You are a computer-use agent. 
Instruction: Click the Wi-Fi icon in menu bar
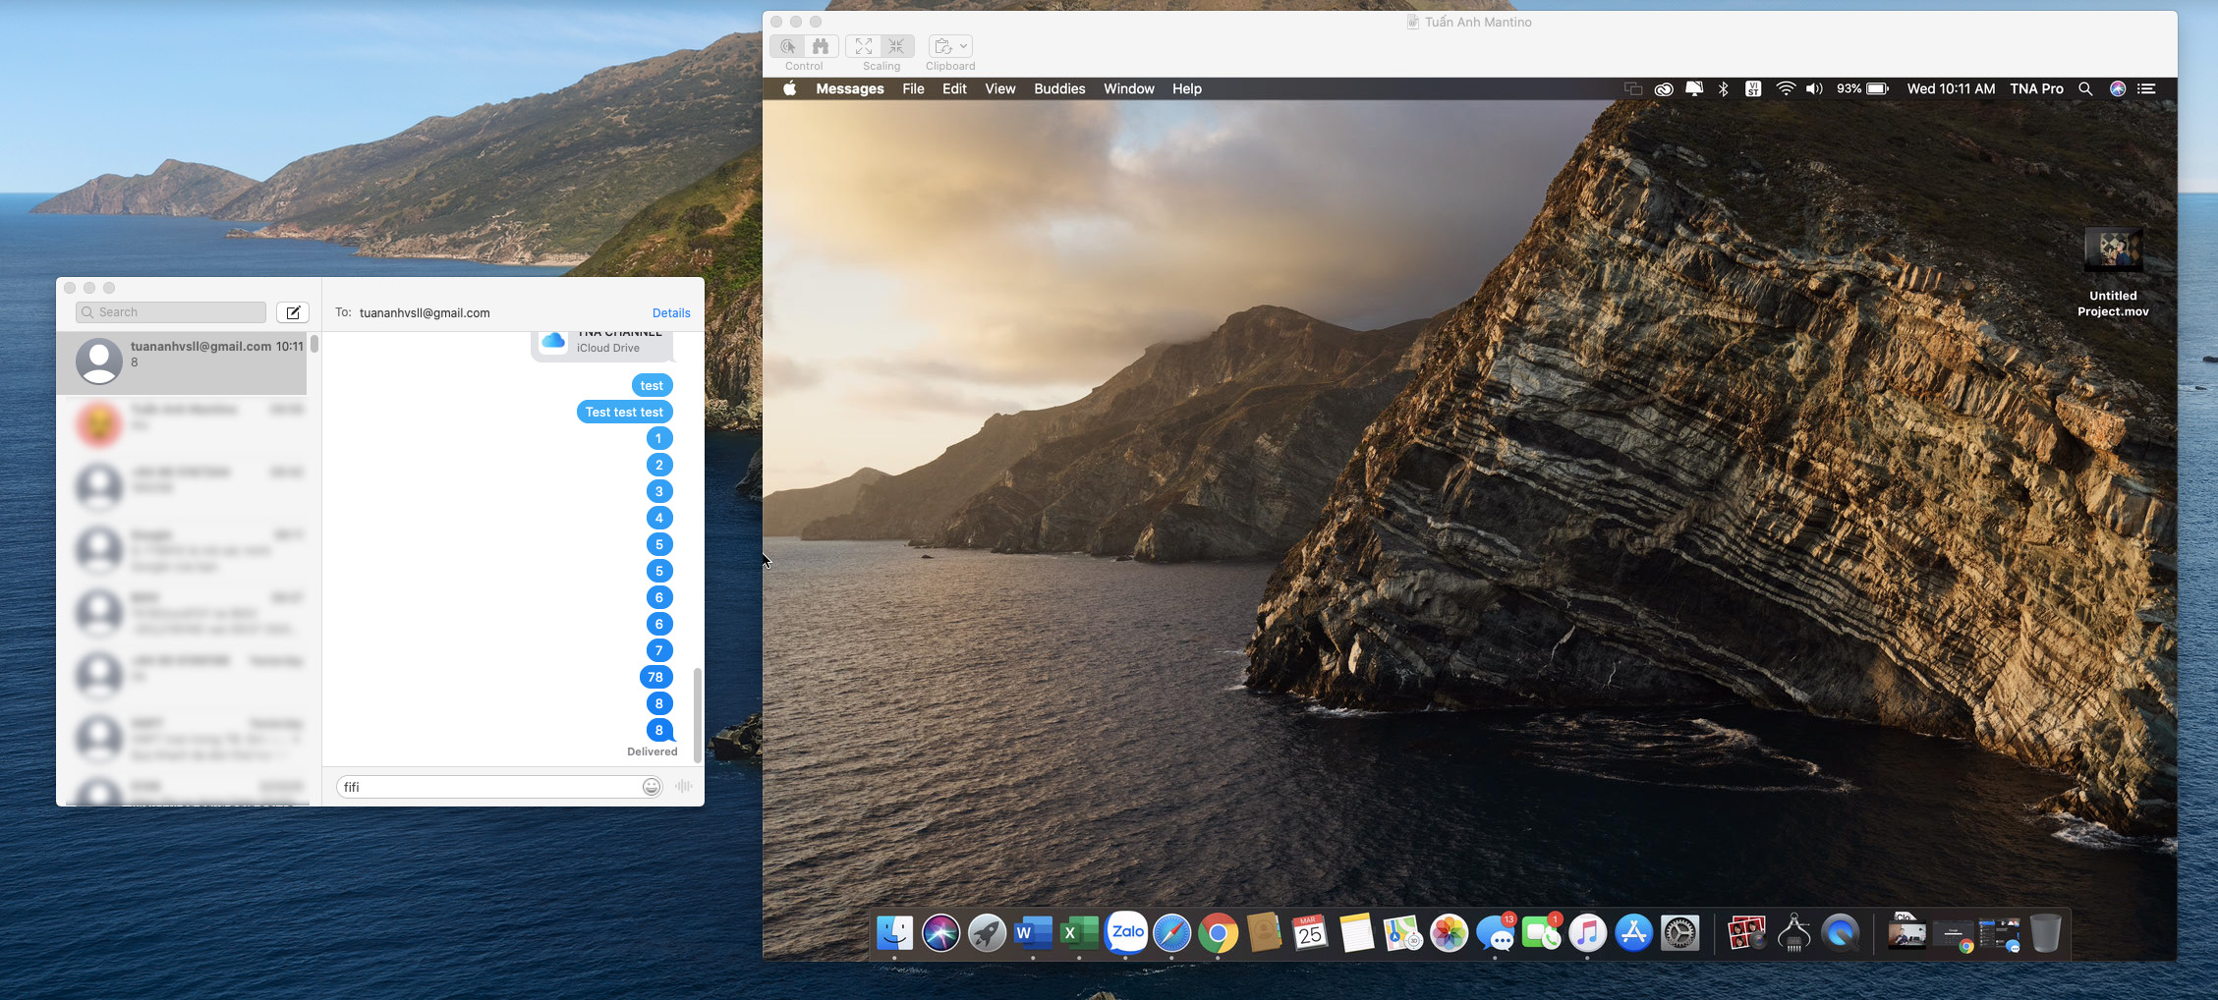[x=1784, y=88]
